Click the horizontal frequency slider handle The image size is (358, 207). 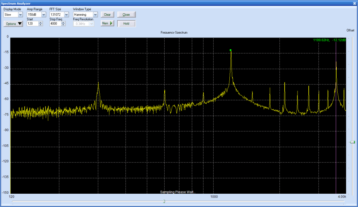pos(164,201)
